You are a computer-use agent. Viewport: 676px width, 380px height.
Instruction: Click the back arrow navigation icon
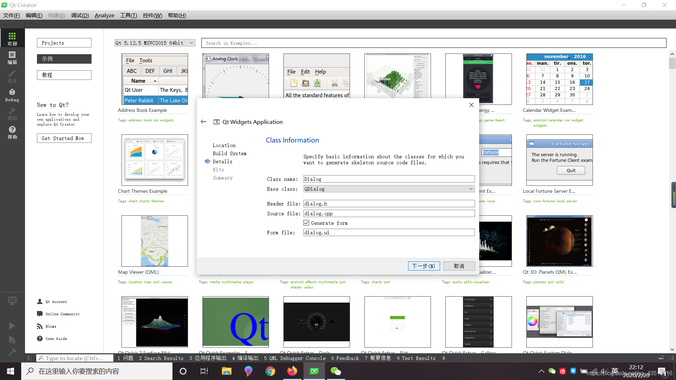click(x=204, y=121)
